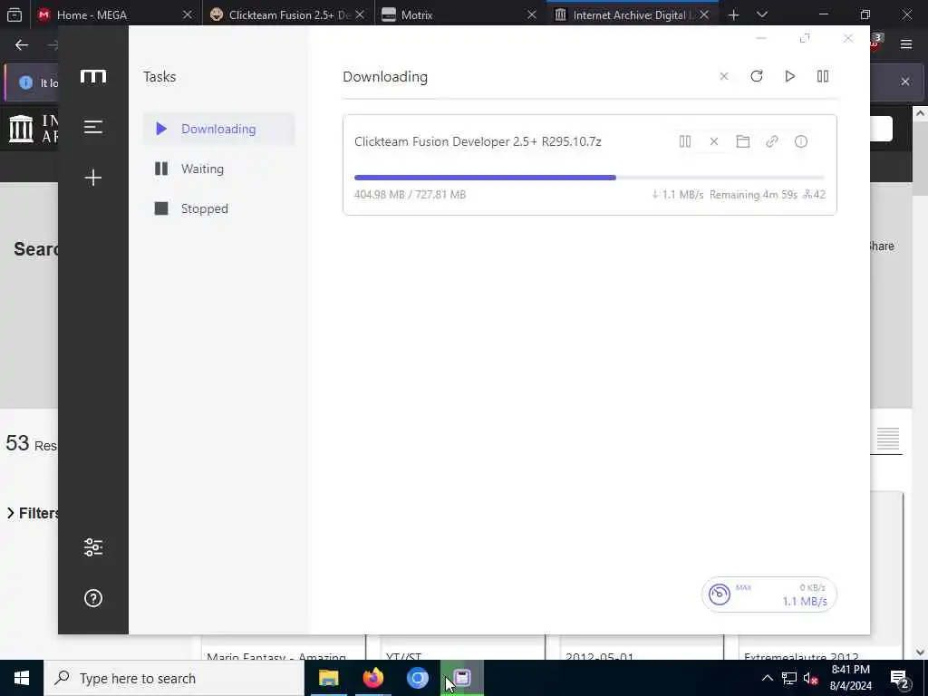Refresh the task list
The width and height of the screenshot is (928, 696).
click(757, 76)
